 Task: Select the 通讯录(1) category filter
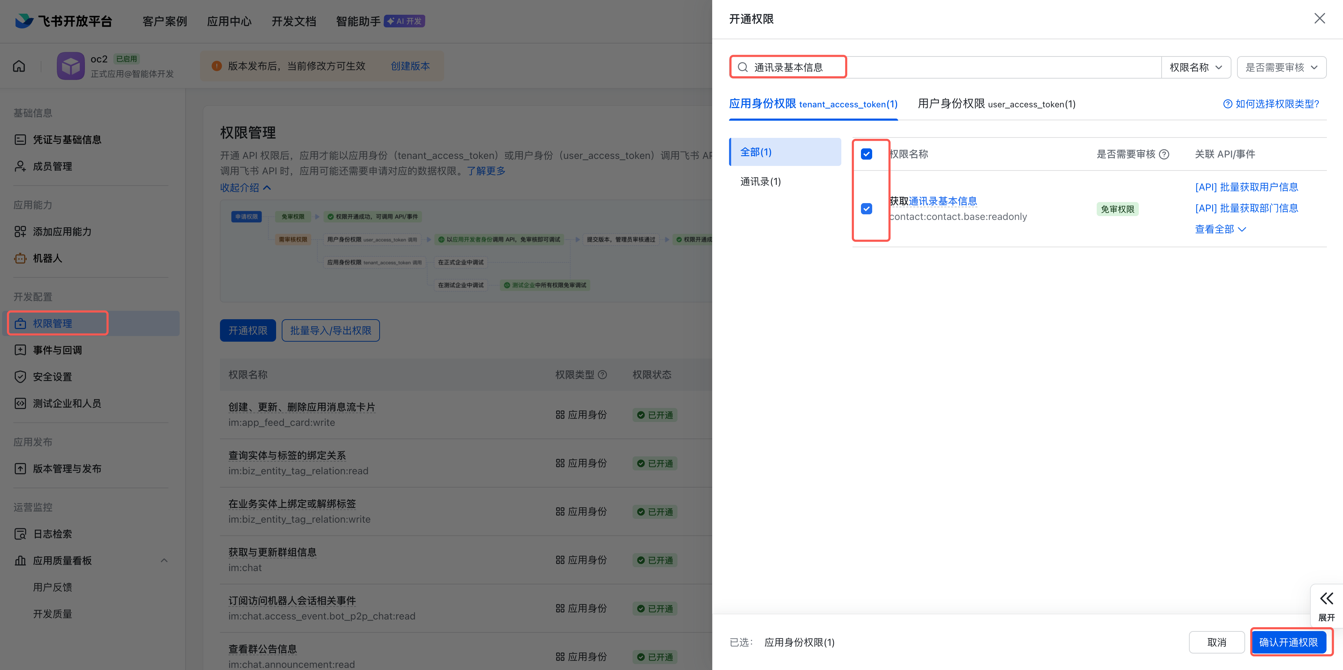760,181
